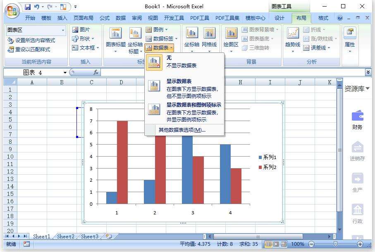Screen dimensions: 375x252
Task: Open the 生产 resource category
Action: tap(357, 183)
